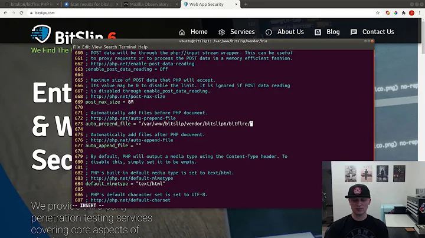Click 'http://php.net/post-max-size' comment
Image resolution: width=425 pixels, height=238 pixels.
(127, 97)
